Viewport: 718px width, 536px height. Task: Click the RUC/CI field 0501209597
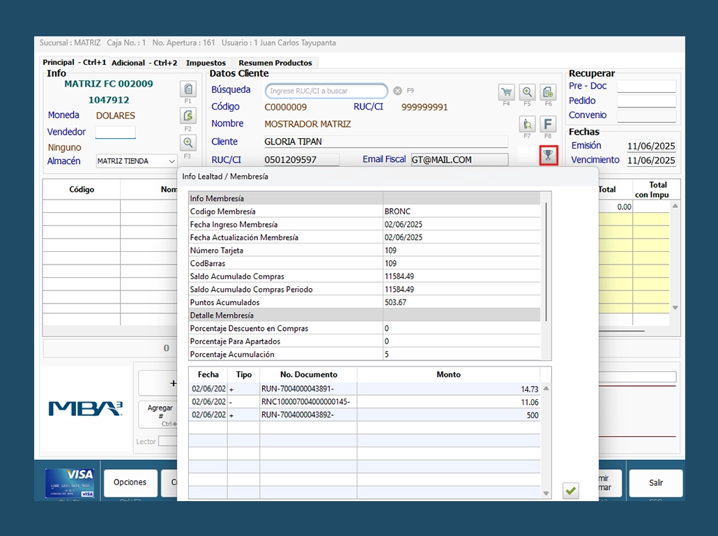point(301,160)
